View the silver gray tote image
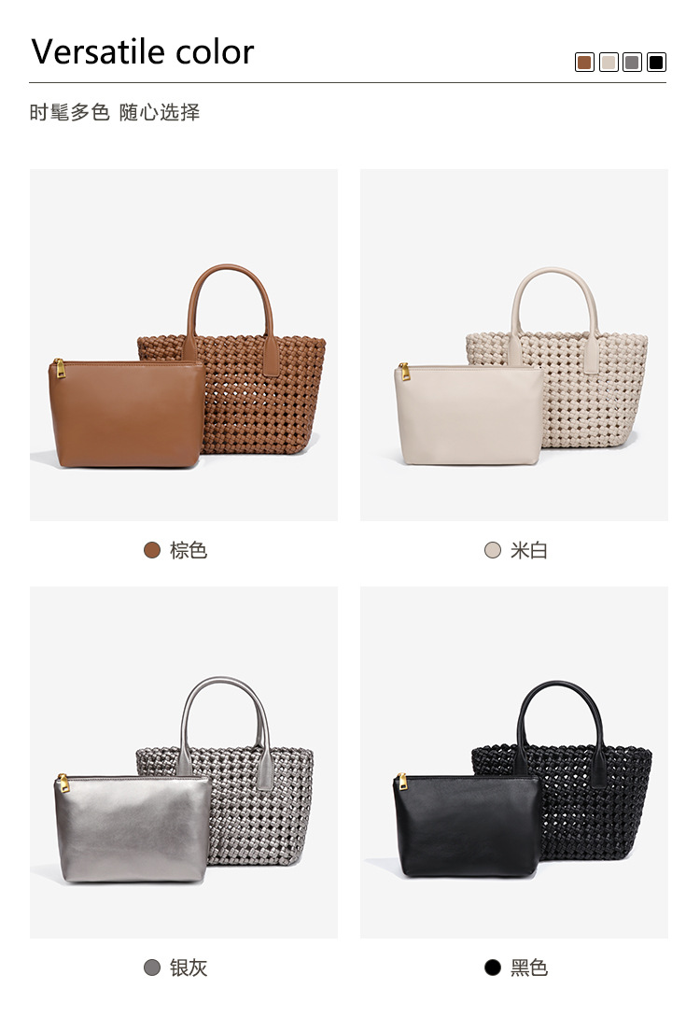The image size is (700, 1031). coord(184,762)
